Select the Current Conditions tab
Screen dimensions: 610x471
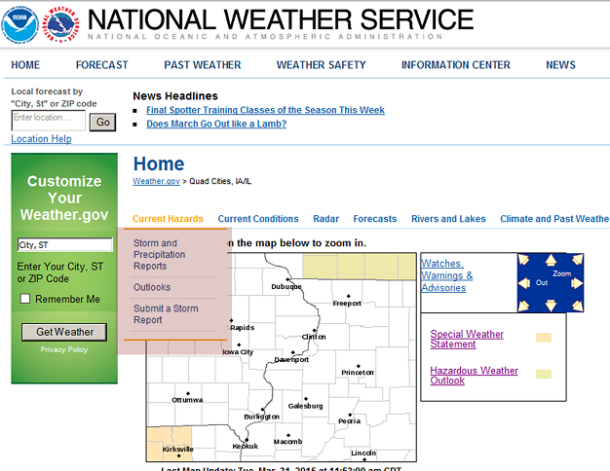258,219
